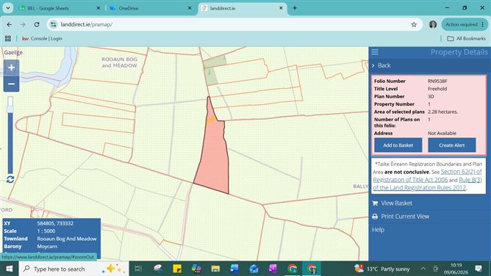This screenshot has width=491, height=276.
Task: Click the Action required button
Action: (x=465, y=24)
